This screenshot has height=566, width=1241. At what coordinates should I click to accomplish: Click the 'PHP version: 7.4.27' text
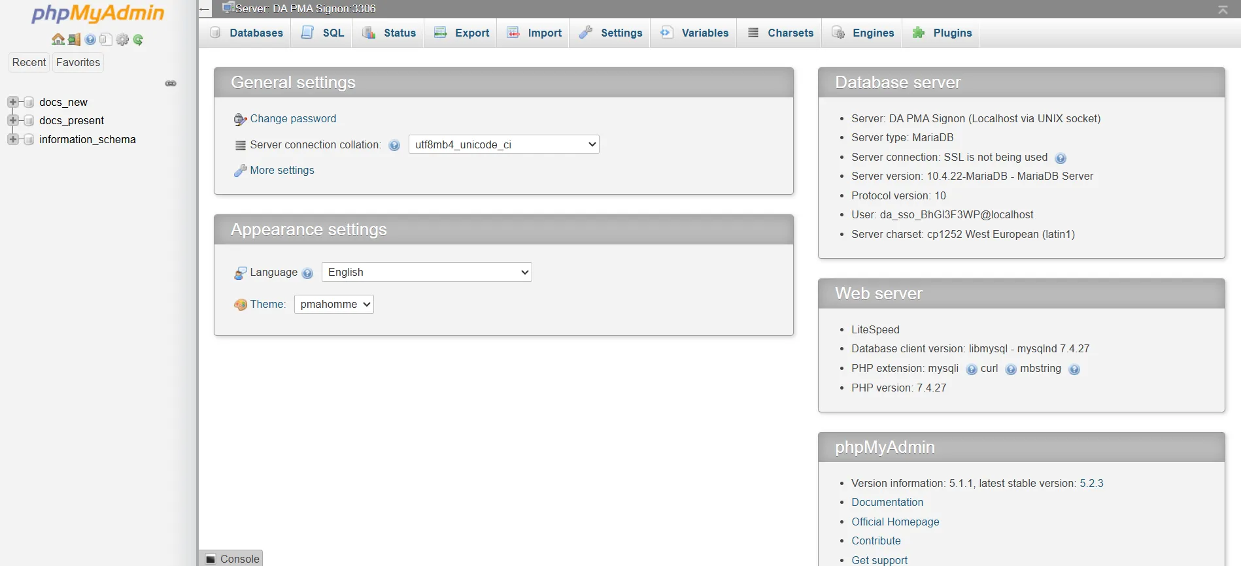pos(899,388)
